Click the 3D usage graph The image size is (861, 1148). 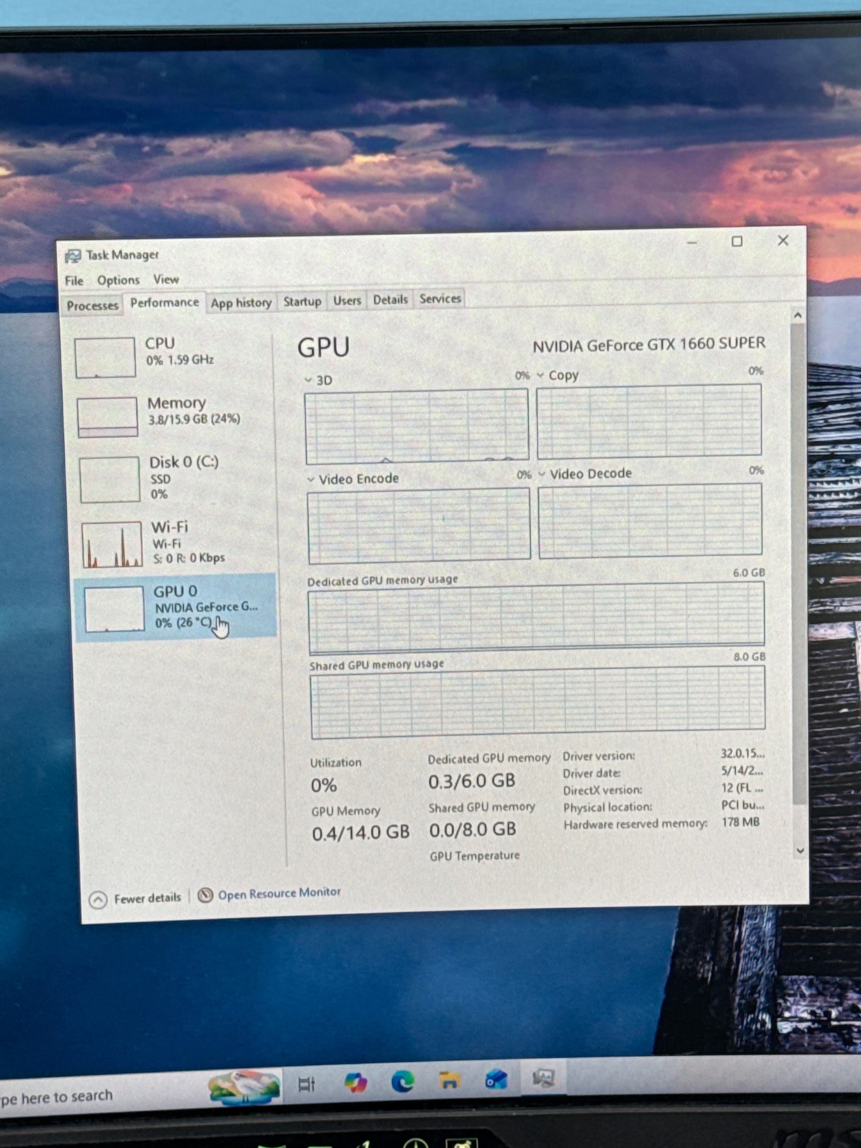[417, 426]
